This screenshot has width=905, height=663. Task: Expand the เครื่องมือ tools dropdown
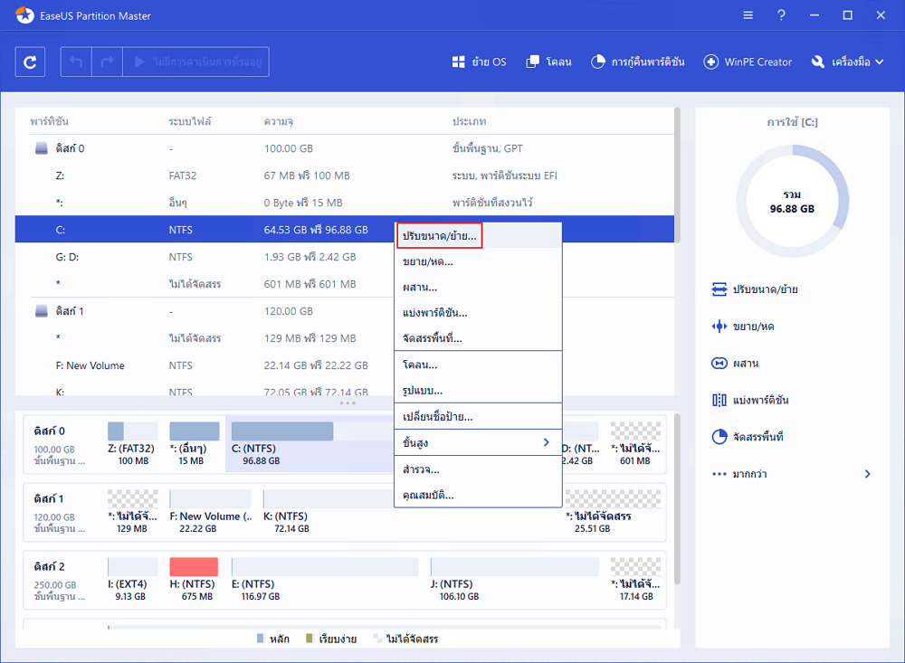tap(847, 62)
